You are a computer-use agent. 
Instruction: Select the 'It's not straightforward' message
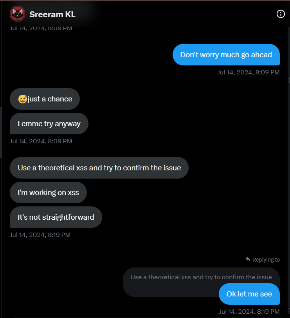56,217
